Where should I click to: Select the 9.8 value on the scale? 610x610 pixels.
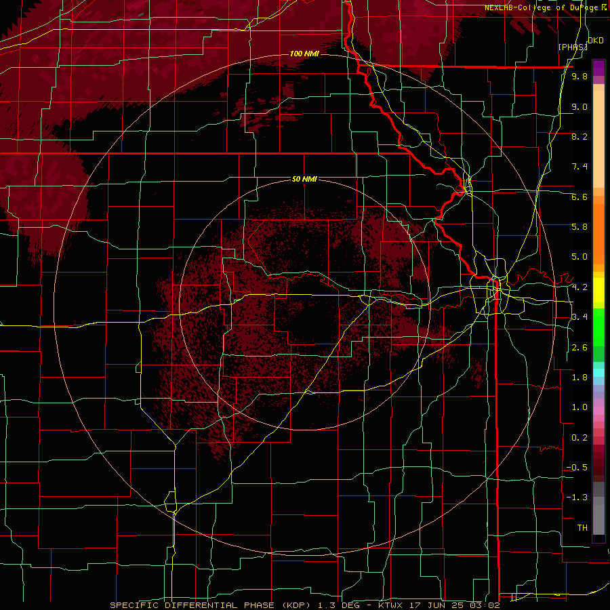pos(579,76)
